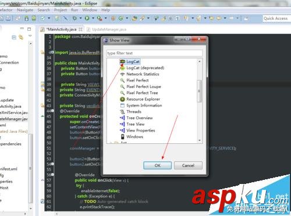The image size is (291, 216).
Task: Click the Show View list scrollbar thumb
Action: pos(199,91)
